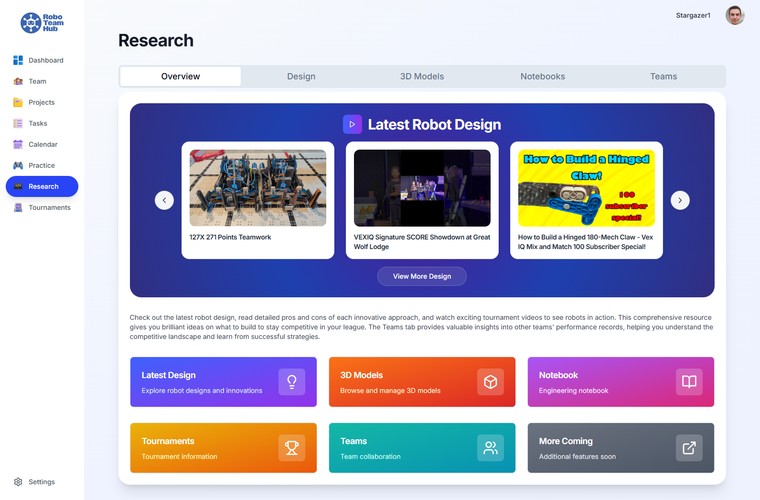The width and height of the screenshot is (760, 500).
Task: Click 'How to Build a Hinged 180-Mech Claw' title
Action: [x=586, y=242]
